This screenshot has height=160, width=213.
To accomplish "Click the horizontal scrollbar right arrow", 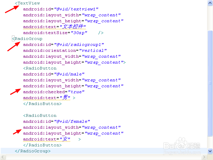I will [x=204, y=157].
